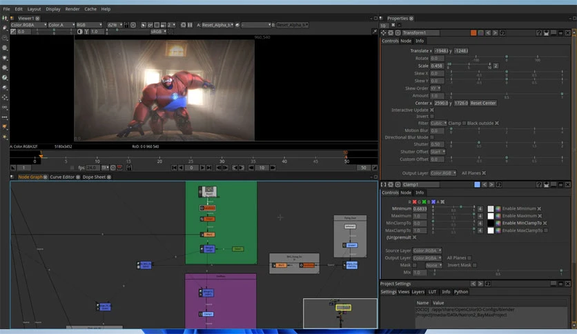The width and height of the screenshot is (577, 334).
Task: Open the Clamp1 Source Layer dropdown
Action: click(x=427, y=251)
